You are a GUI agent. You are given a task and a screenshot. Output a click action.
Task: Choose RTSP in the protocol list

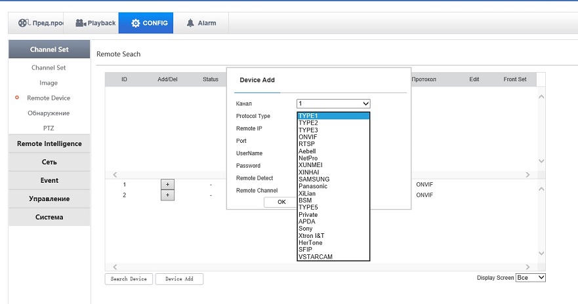(x=307, y=144)
